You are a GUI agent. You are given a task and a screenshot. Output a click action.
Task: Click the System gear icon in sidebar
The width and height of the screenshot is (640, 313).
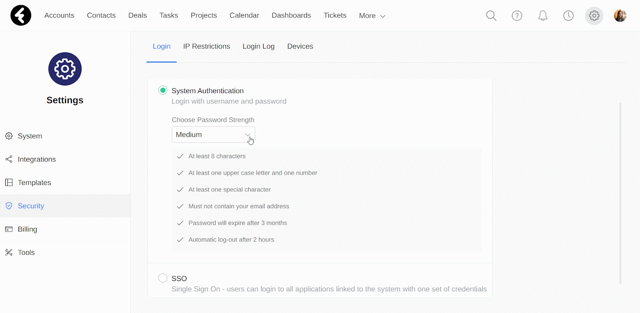[9, 136]
